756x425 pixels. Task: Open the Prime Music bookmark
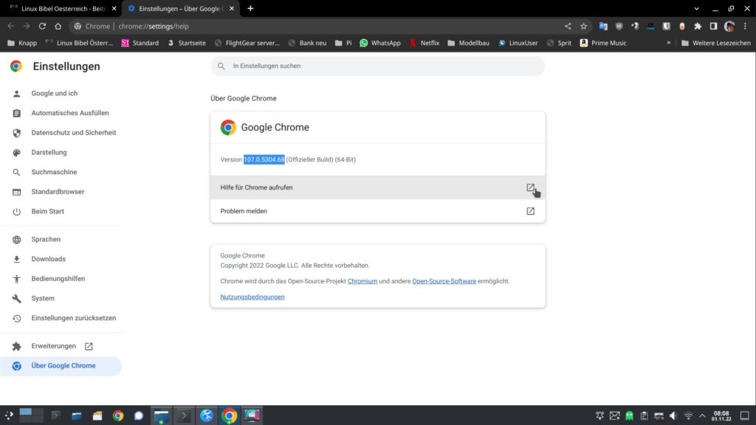603,43
